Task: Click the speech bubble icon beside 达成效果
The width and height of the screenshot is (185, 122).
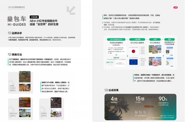Action: [106, 90]
